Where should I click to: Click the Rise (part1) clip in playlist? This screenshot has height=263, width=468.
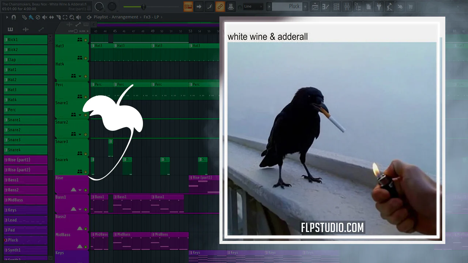click(x=204, y=178)
